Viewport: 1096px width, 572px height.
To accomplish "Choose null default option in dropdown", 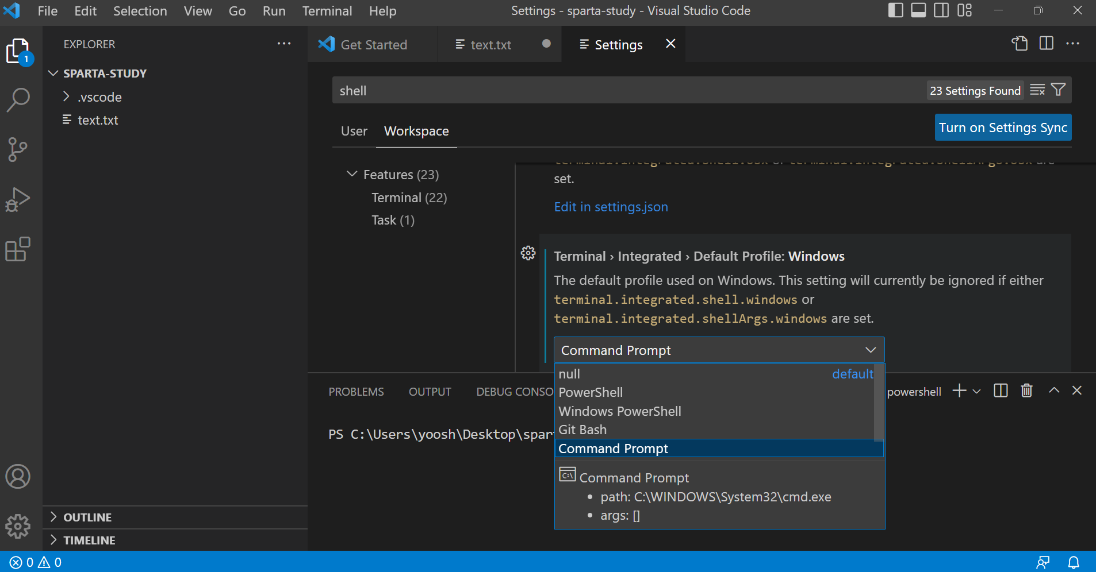I will [716, 374].
